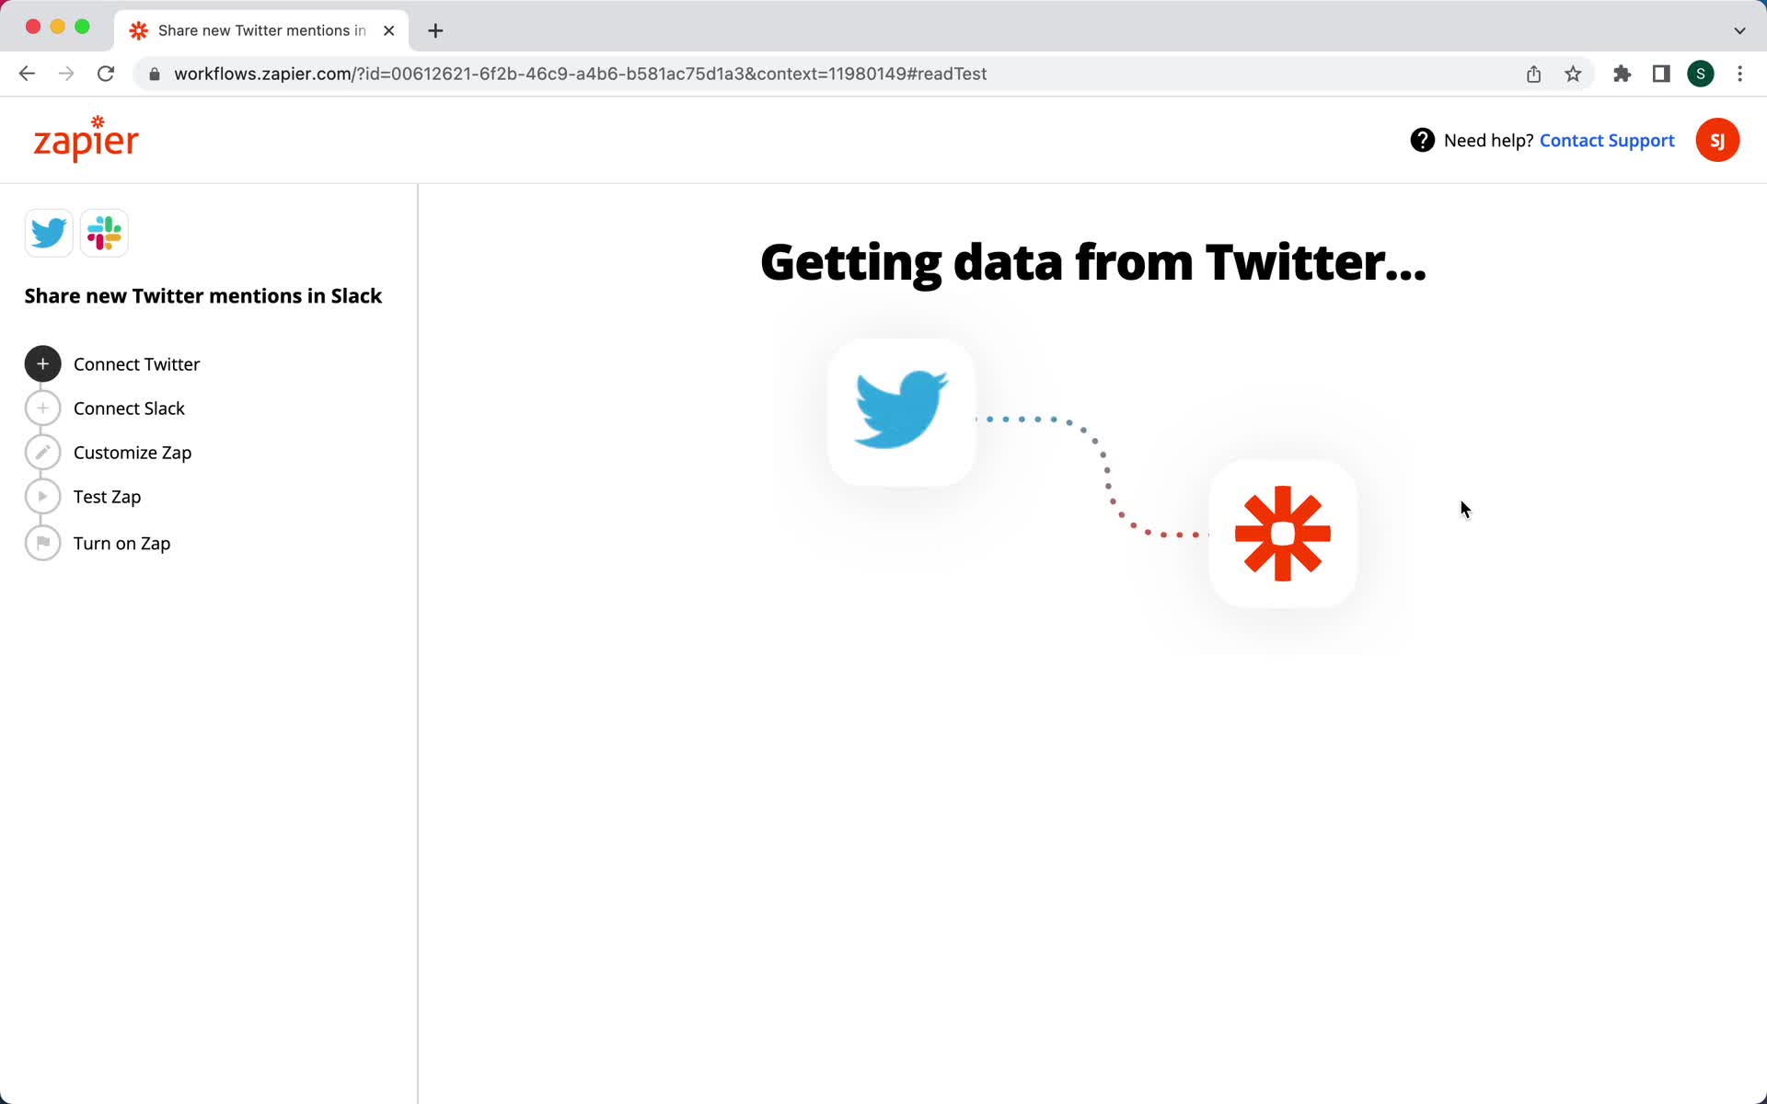Click the Contact Support link
The width and height of the screenshot is (1767, 1104).
1607,139
